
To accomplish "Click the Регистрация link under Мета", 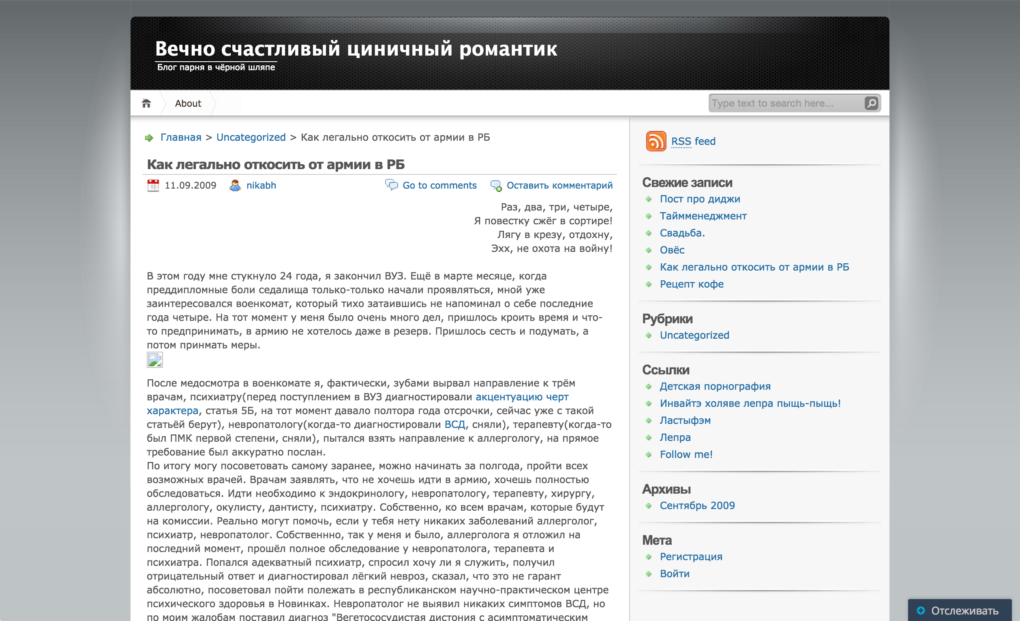I will point(691,557).
